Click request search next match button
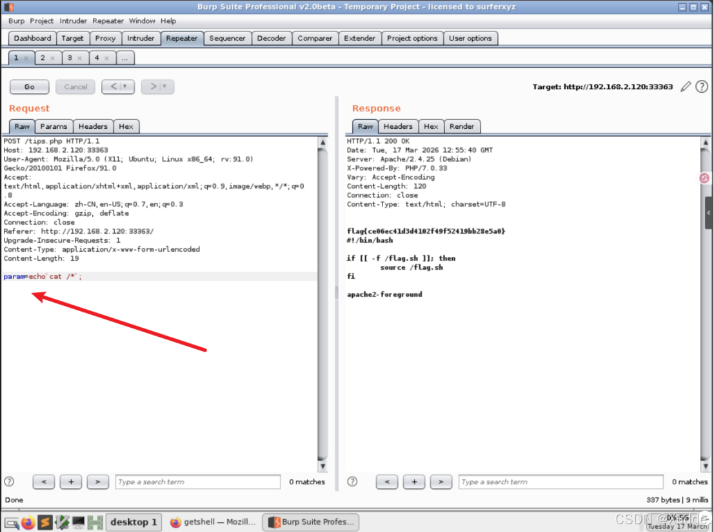 98,482
